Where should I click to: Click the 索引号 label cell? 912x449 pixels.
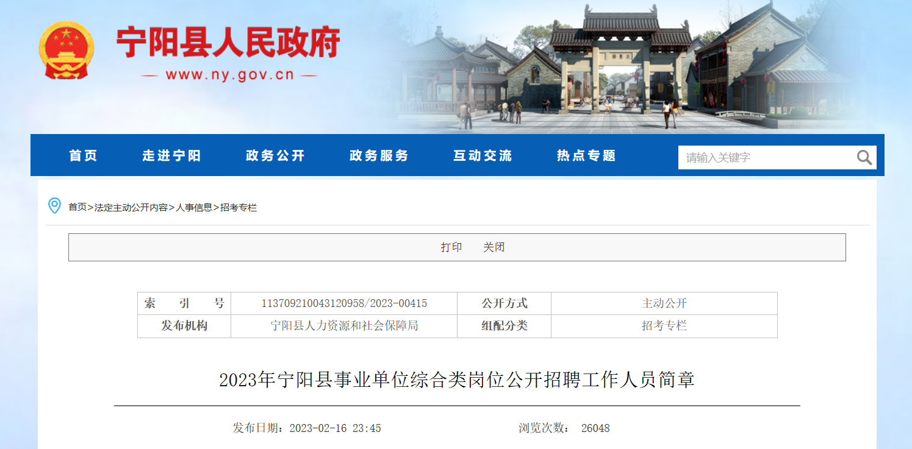pyautogui.click(x=184, y=303)
